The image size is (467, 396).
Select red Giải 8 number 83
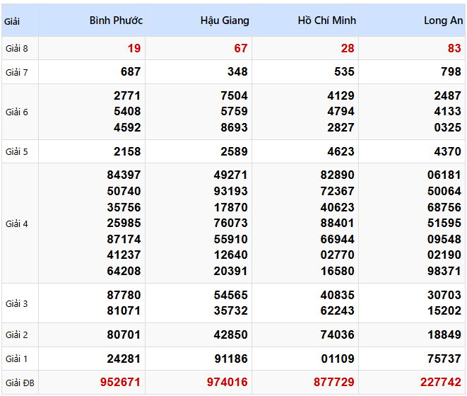[x=454, y=48]
